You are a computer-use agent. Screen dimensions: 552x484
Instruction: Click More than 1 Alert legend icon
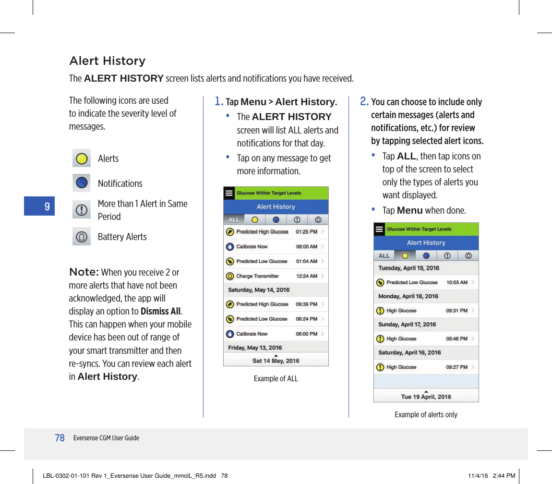[82, 210]
